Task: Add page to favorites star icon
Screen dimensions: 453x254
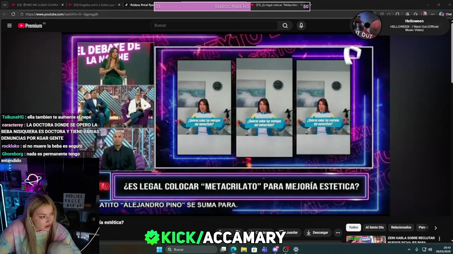Action: click(389, 14)
